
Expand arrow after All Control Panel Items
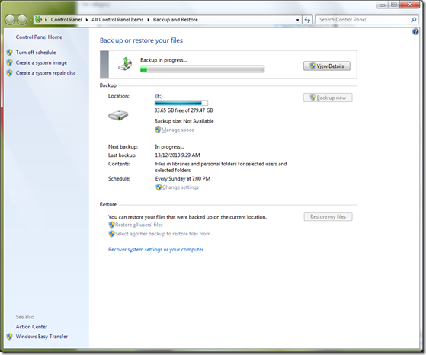coord(149,20)
